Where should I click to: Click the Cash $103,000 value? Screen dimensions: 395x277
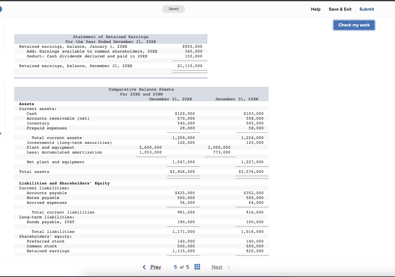coord(254,114)
